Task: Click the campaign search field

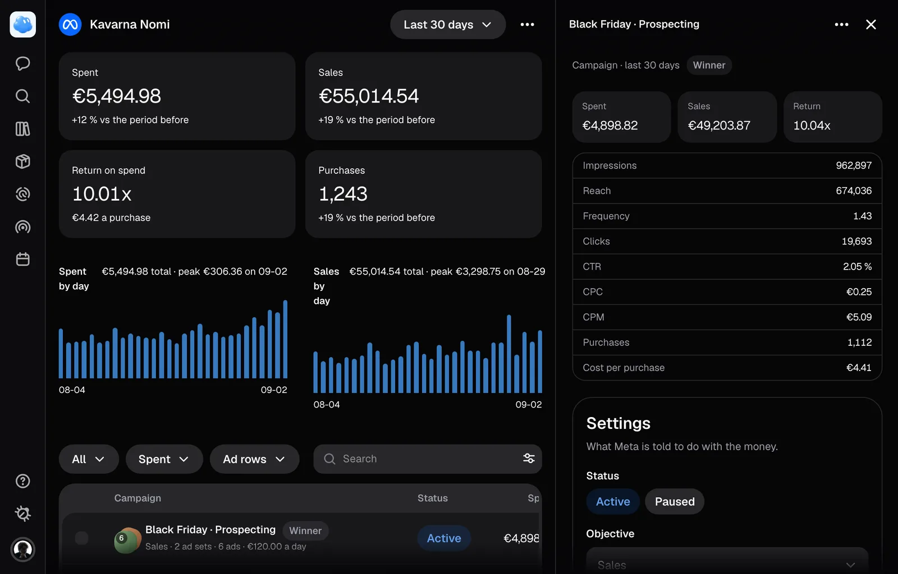Action: click(427, 459)
